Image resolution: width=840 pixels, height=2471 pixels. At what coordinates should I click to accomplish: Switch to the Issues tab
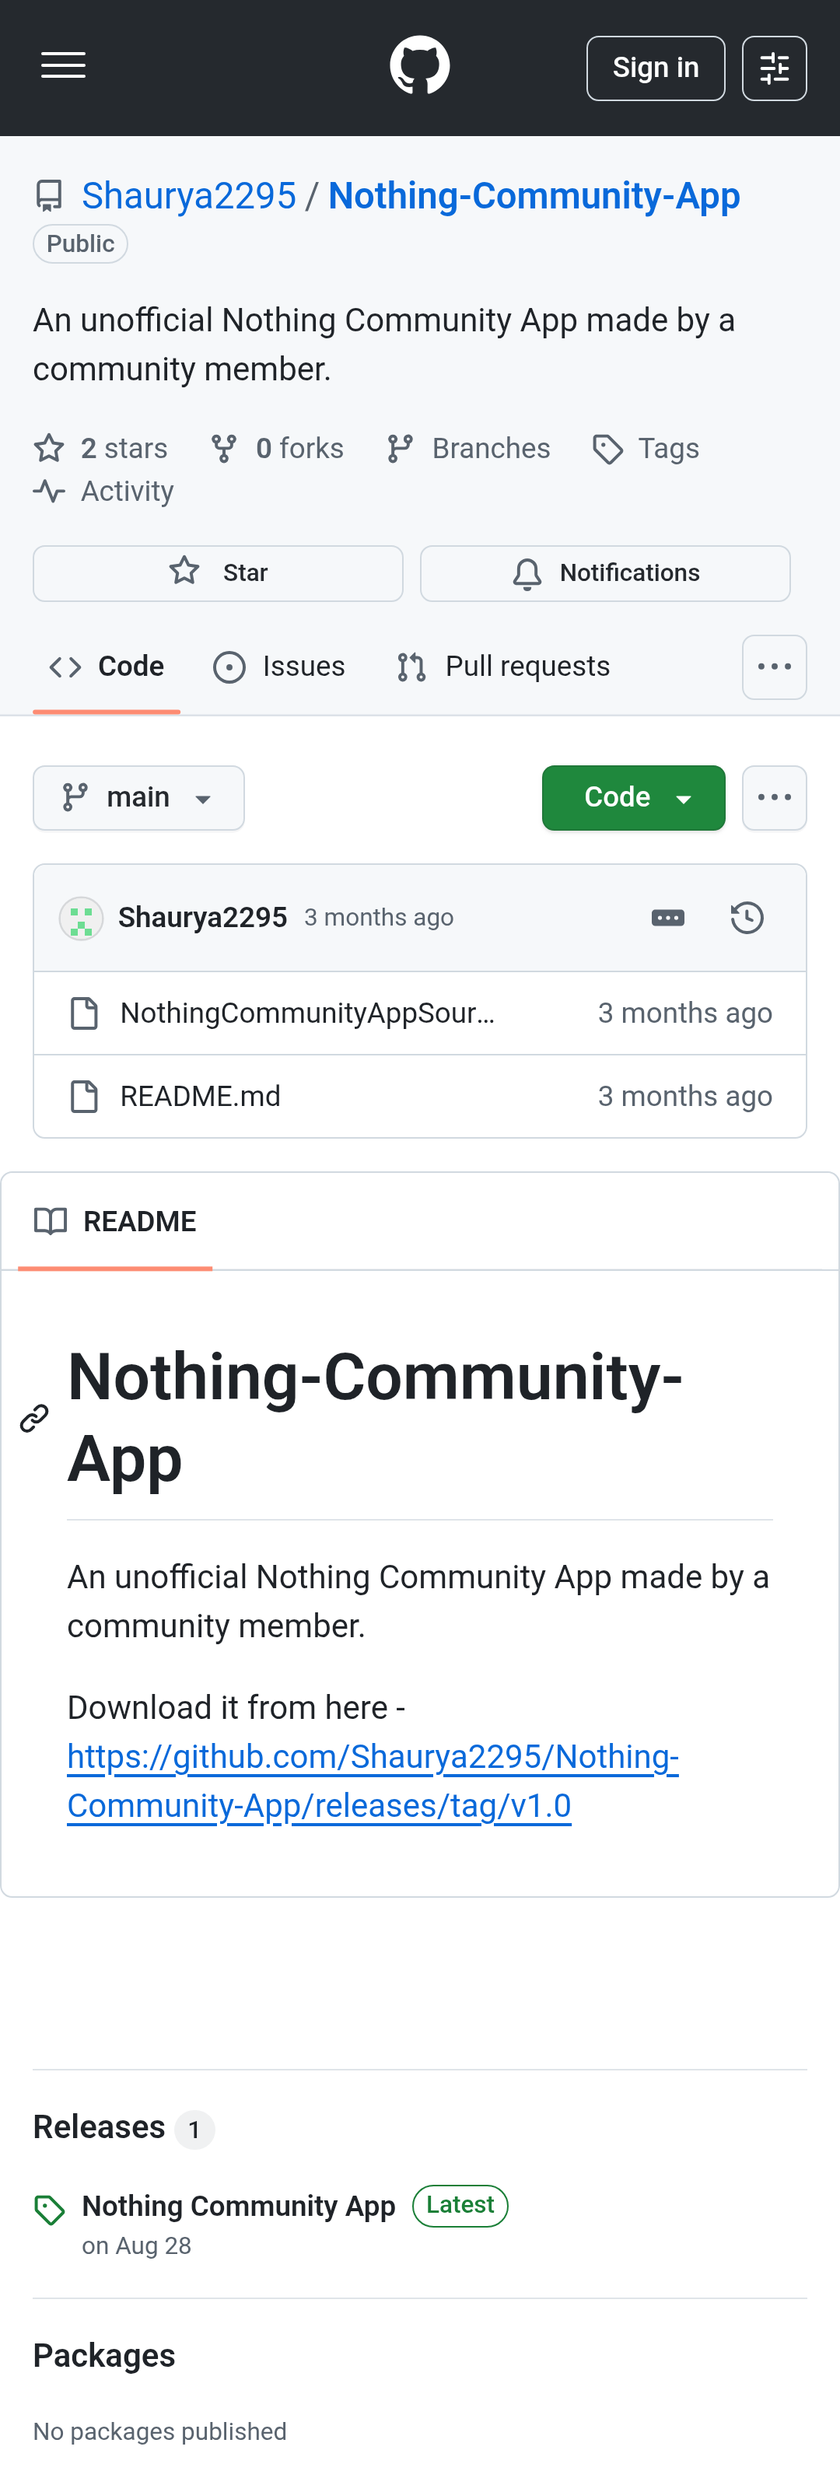point(279,667)
